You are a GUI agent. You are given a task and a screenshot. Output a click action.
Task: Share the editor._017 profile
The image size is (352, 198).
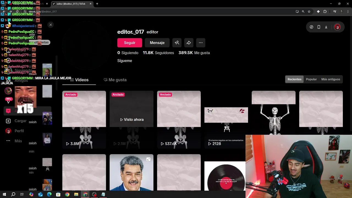click(x=189, y=43)
